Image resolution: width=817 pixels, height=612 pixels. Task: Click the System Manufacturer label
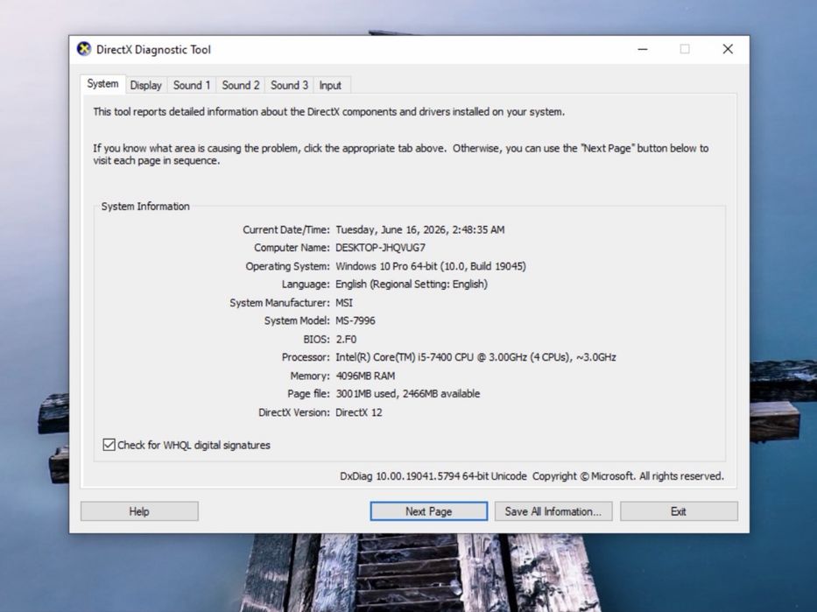click(280, 303)
